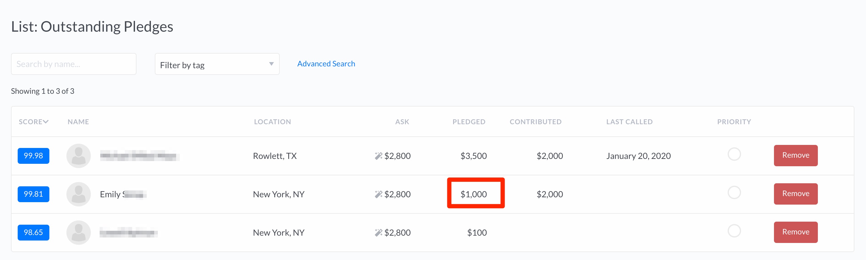
Task: Toggle priority for the 98.65 score donor
Action: pyautogui.click(x=734, y=231)
